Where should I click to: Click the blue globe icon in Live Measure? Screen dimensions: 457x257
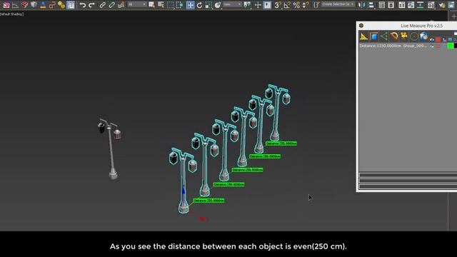coord(423,36)
